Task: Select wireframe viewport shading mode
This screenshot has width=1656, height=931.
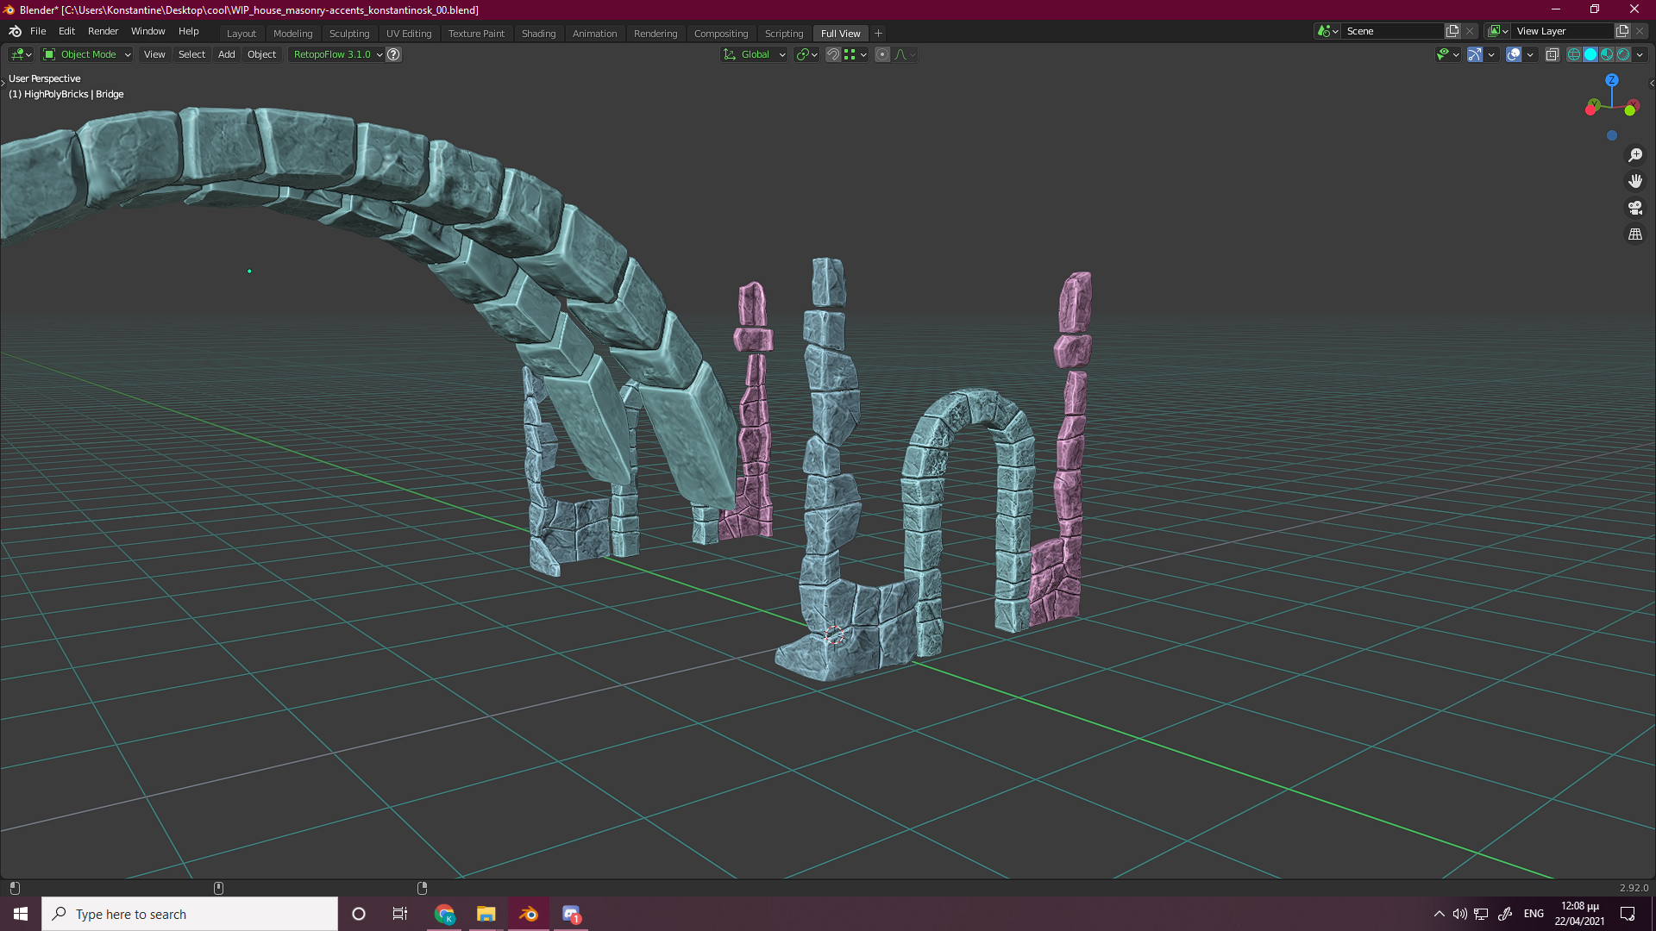Action: pos(1574,54)
